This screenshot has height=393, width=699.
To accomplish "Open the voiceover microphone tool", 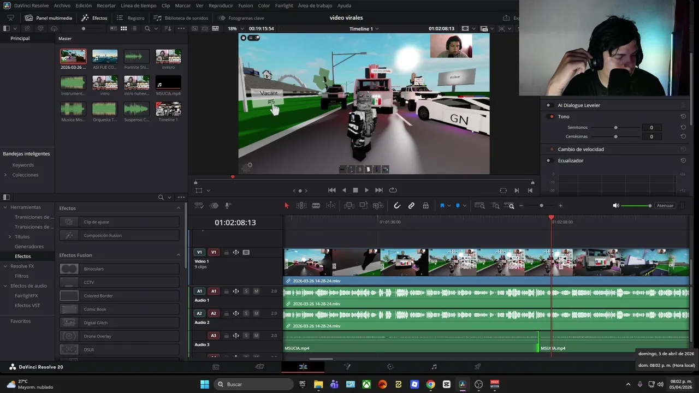I will pos(228,206).
